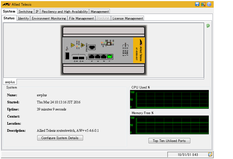This screenshot has width=233, height=159.
Task: Switch to the IP tab
Action: (x=37, y=12)
